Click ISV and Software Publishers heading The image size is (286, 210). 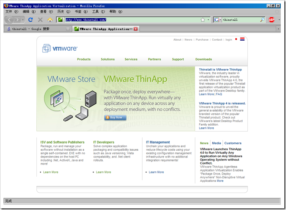(62, 142)
